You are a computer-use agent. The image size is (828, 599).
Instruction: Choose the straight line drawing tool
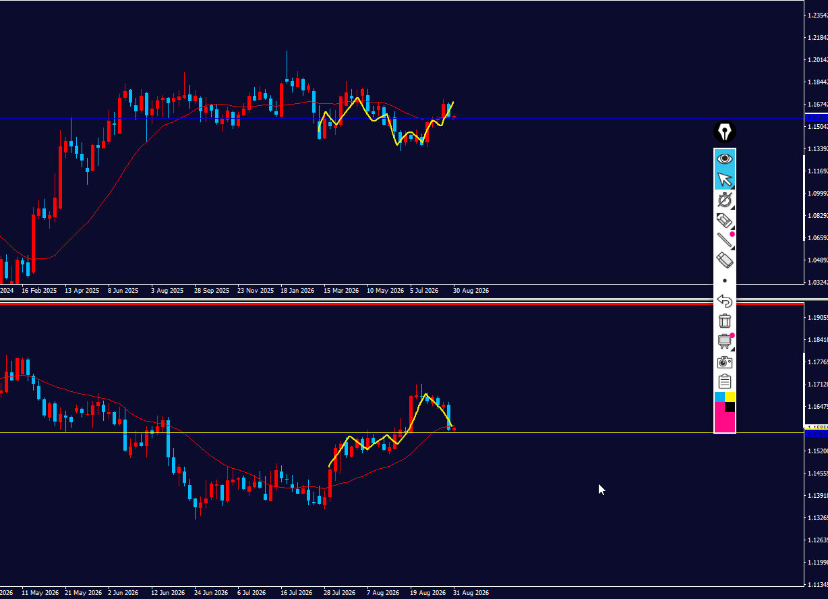[x=725, y=240]
